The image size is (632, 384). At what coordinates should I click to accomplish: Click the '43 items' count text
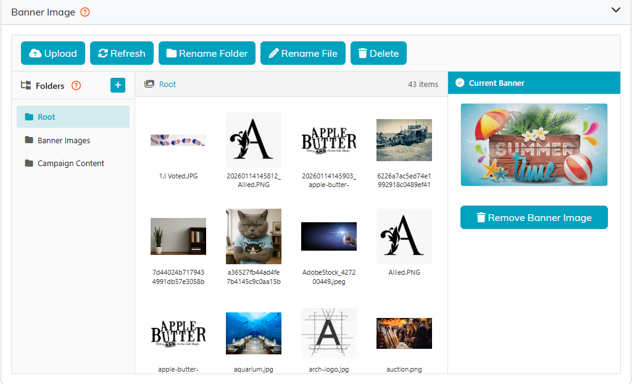(423, 85)
